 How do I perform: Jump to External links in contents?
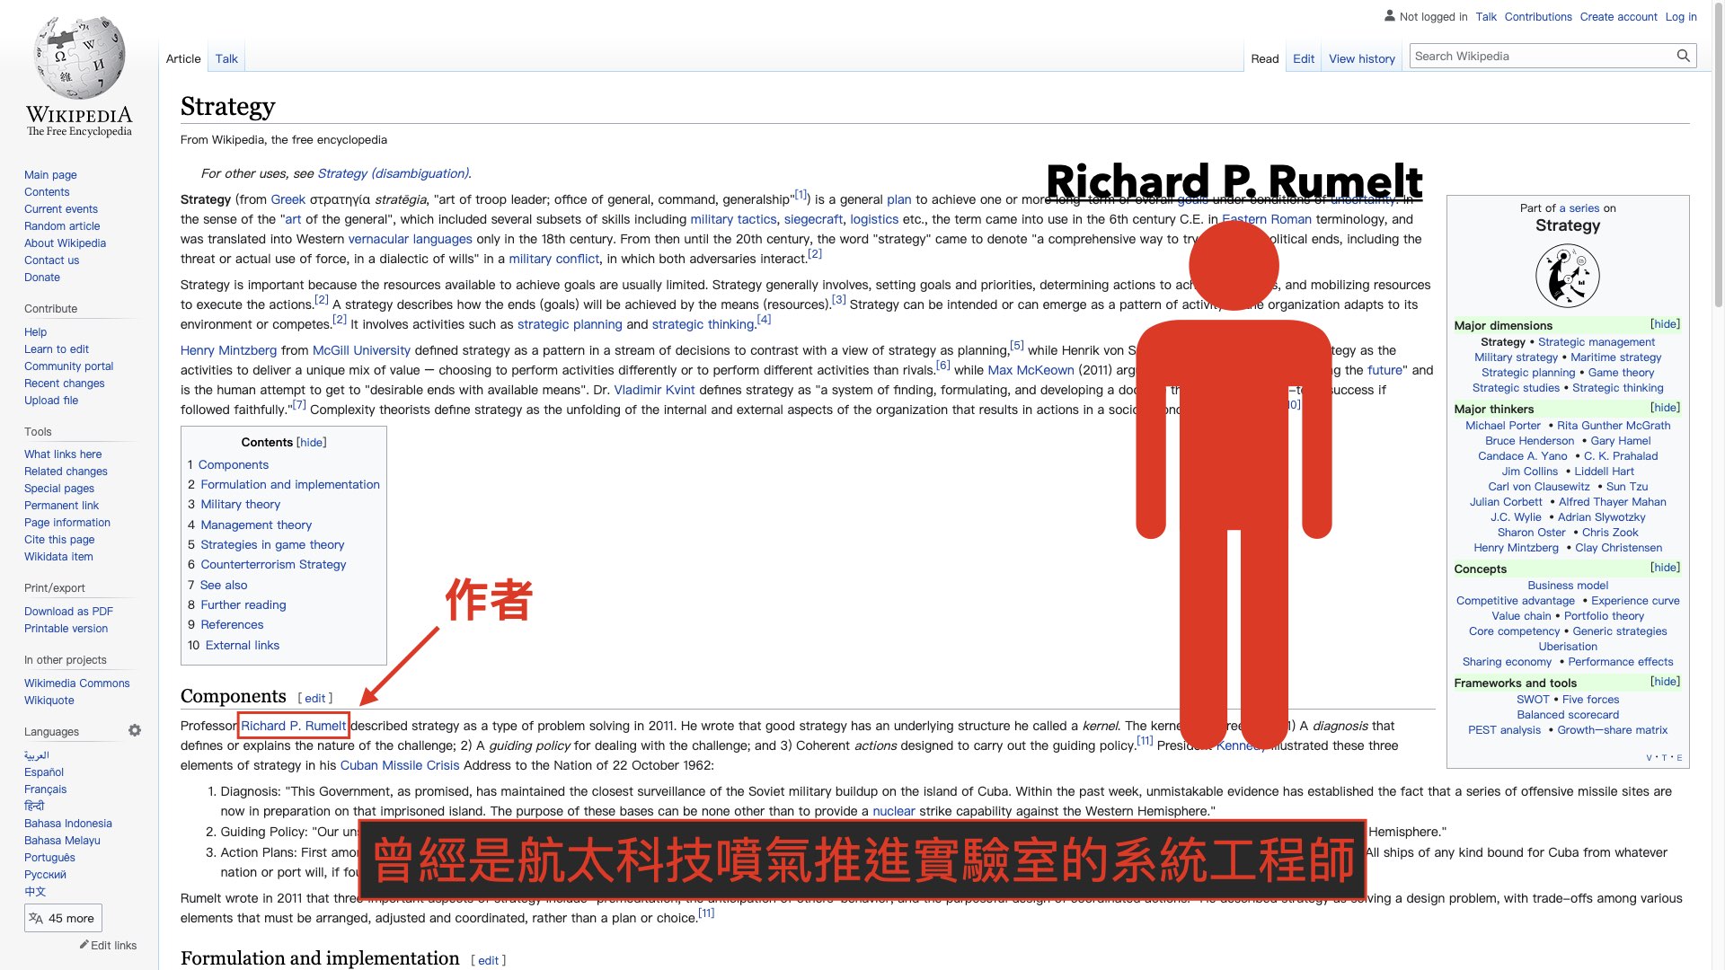pos(243,646)
